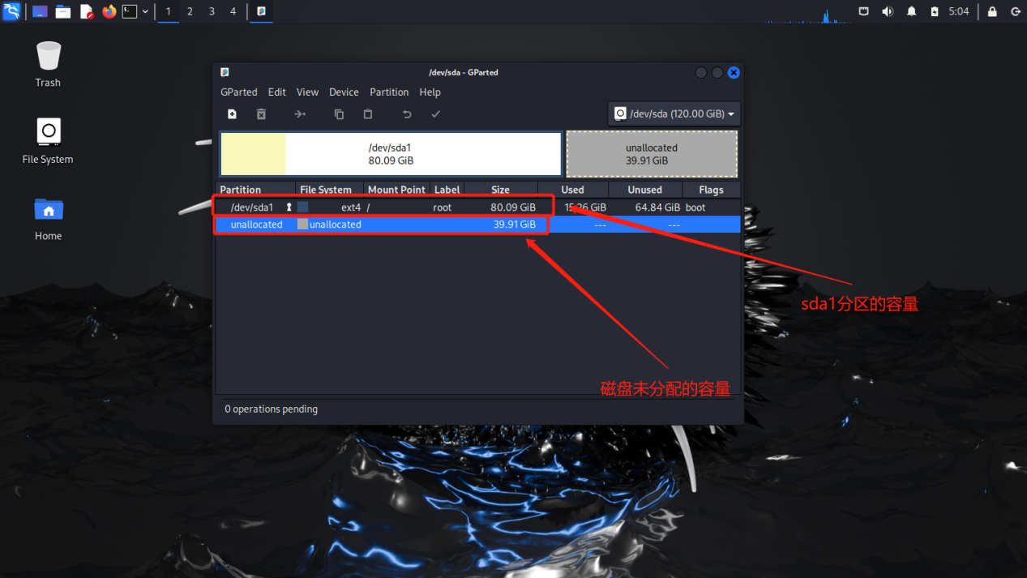
Task: Click the Flags column header
Action: [x=711, y=190]
